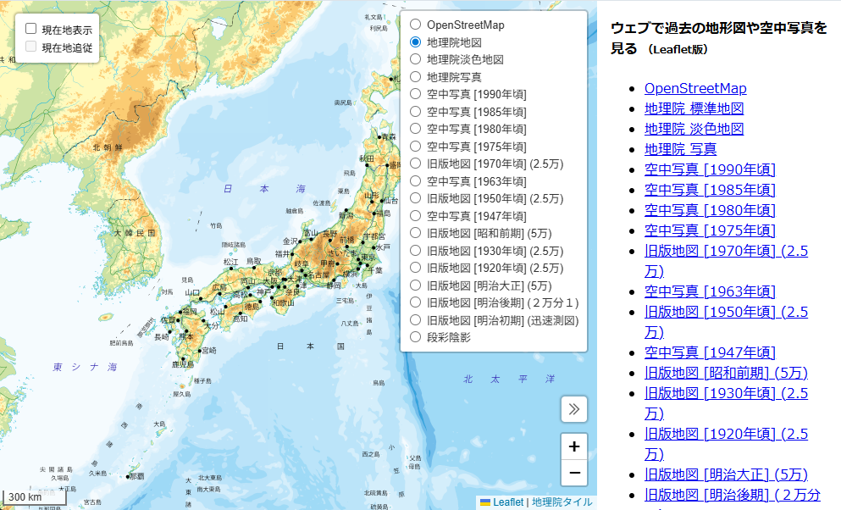The width and height of the screenshot is (841, 510).
Task: Open the 地理院タイル attribution link
Action: (x=562, y=502)
